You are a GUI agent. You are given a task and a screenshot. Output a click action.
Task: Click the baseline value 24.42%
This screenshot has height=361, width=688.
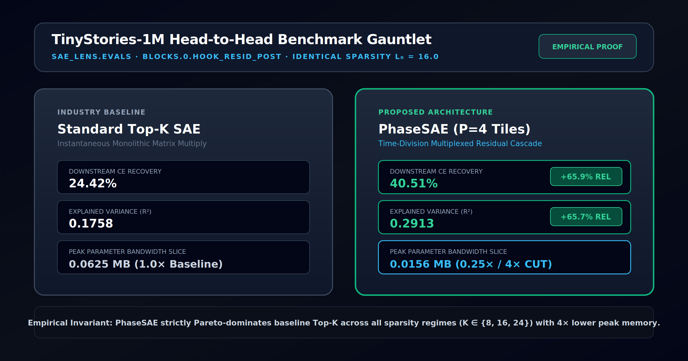pyautogui.click(x=93, y=183)
